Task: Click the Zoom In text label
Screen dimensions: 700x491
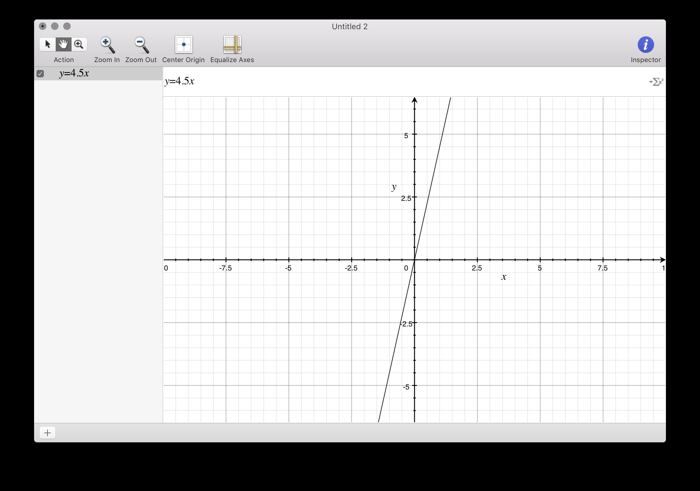Action: tap(107, 60)
